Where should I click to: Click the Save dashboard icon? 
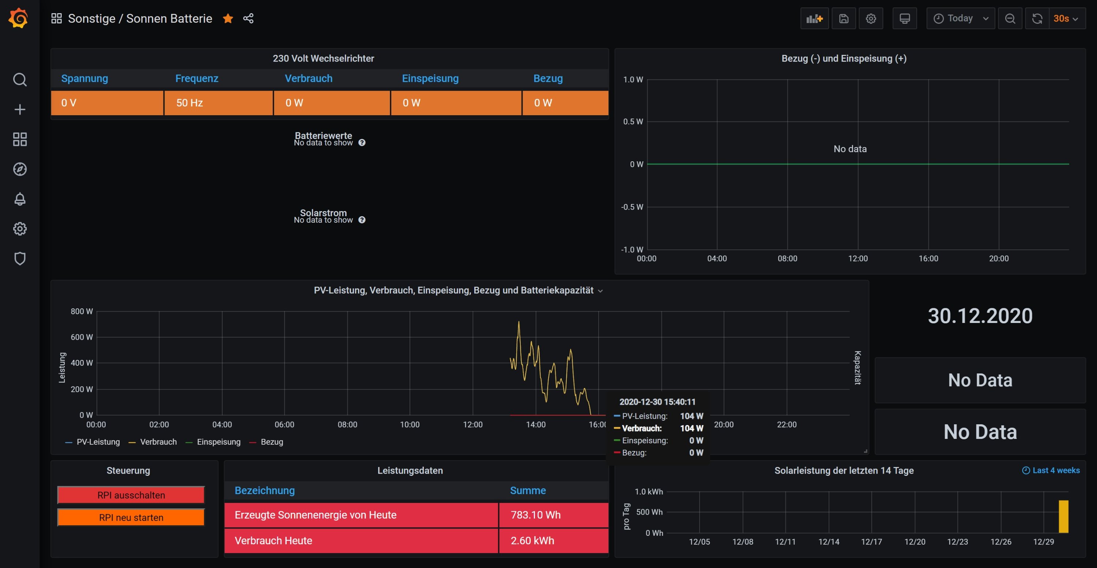[844, 19]
